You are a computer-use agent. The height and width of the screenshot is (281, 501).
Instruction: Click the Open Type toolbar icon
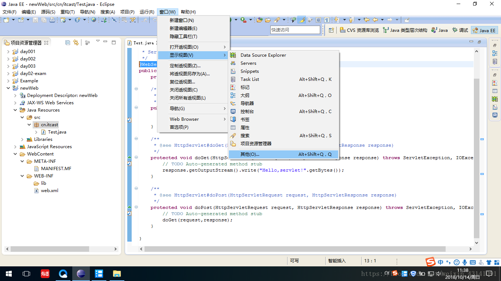tap(260, 20)
